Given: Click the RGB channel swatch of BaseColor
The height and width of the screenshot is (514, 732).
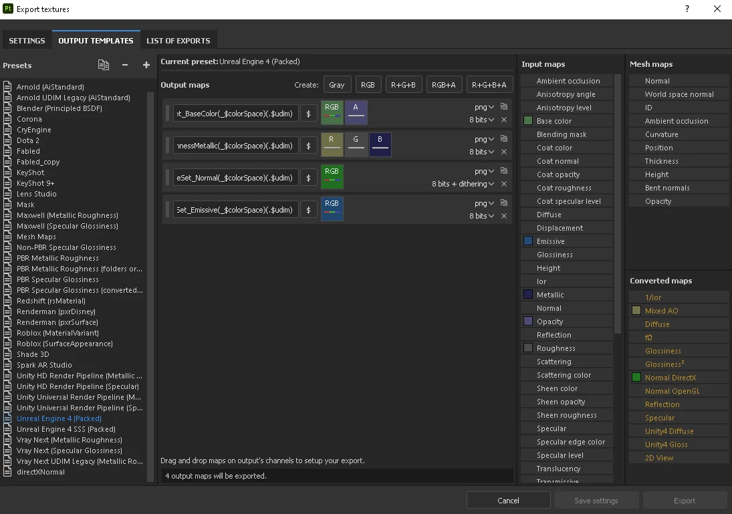Looking at the screenshot, I should [332, 112].
